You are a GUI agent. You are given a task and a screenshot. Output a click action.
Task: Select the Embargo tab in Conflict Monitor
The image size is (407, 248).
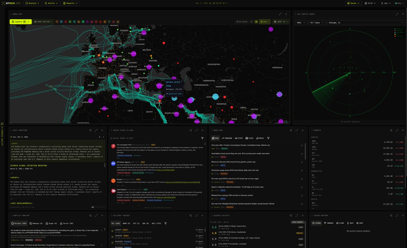[37, 223]
